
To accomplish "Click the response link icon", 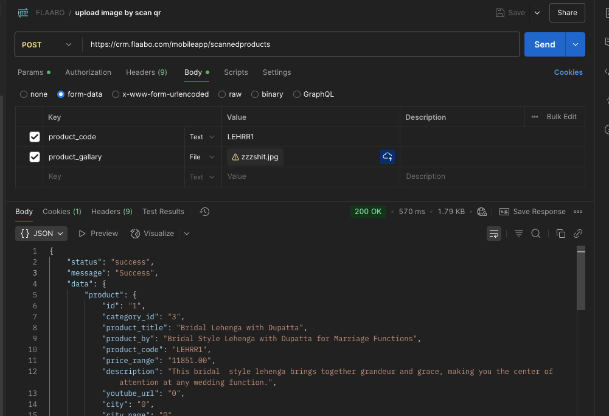I will [578, 234].
